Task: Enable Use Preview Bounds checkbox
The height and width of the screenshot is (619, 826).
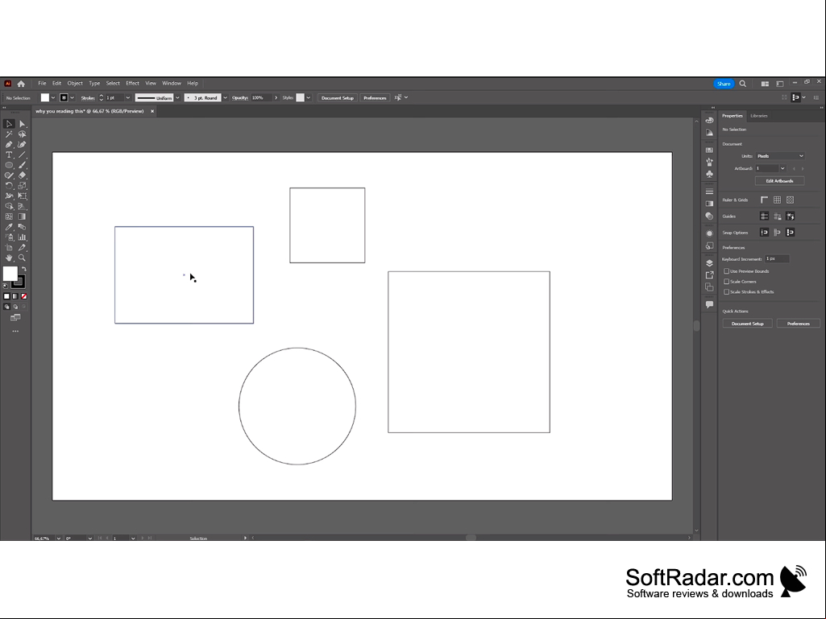Action: pos(726,271)
